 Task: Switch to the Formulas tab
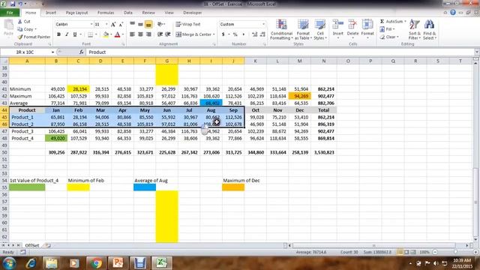point(106,13)
